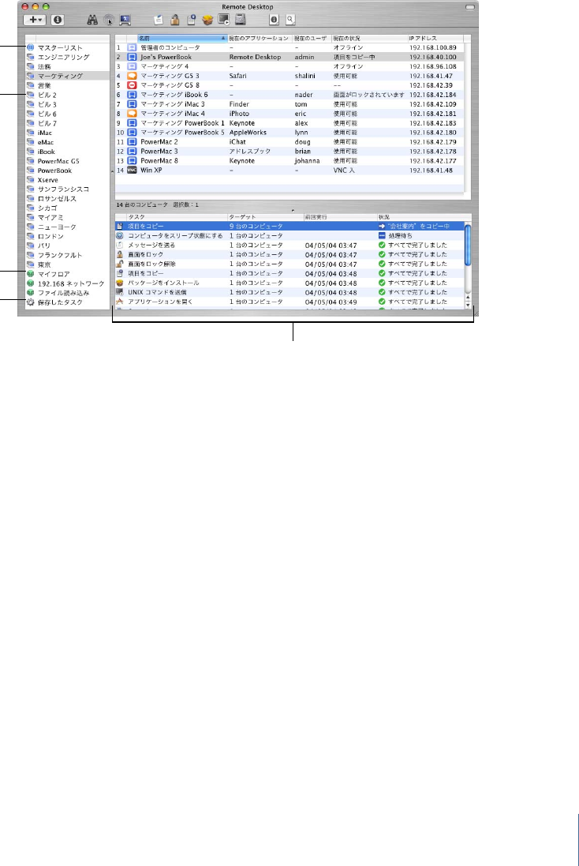Click the task list vertical scrollbar thumb

pyautogui.click(x=469, y=244)
